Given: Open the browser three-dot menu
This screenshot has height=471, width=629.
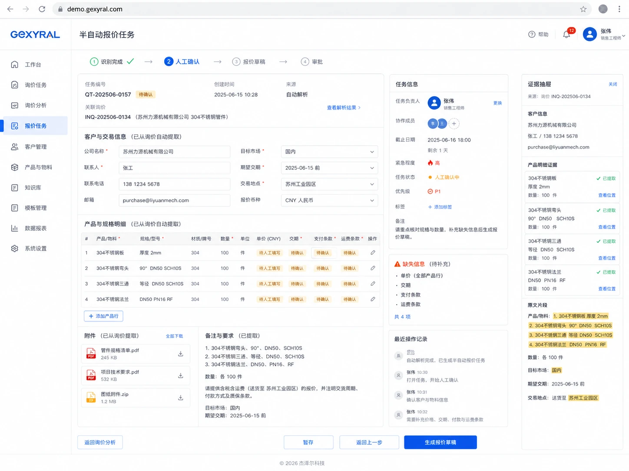Looking at the screenshot, I should pyautogui.click(x=619, y=9).
